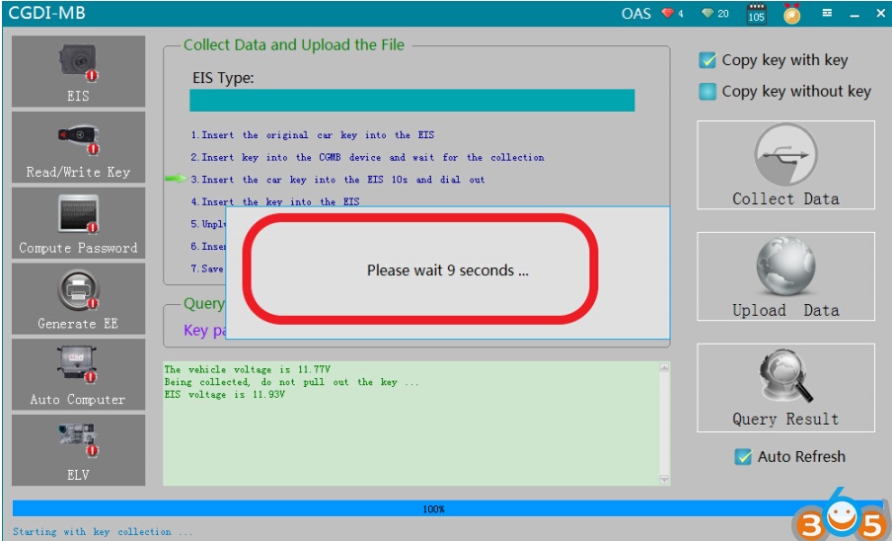Viewport: 892px width, 541px height.
Task: Click step 2 CGMB device instruction text
Action: (367, 157)
